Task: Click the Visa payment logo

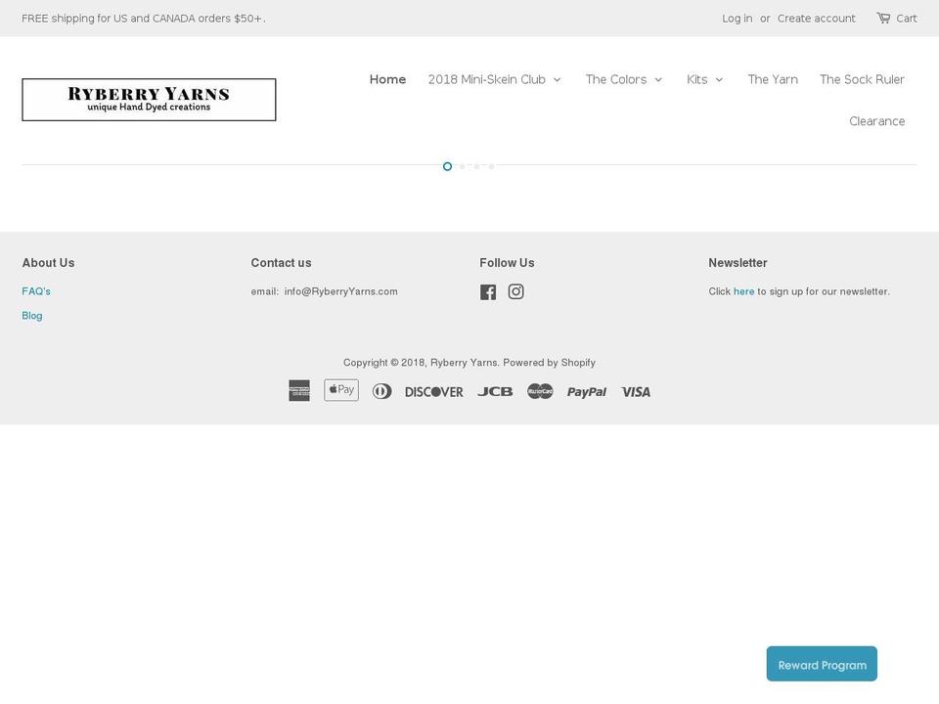Action: 636,392
